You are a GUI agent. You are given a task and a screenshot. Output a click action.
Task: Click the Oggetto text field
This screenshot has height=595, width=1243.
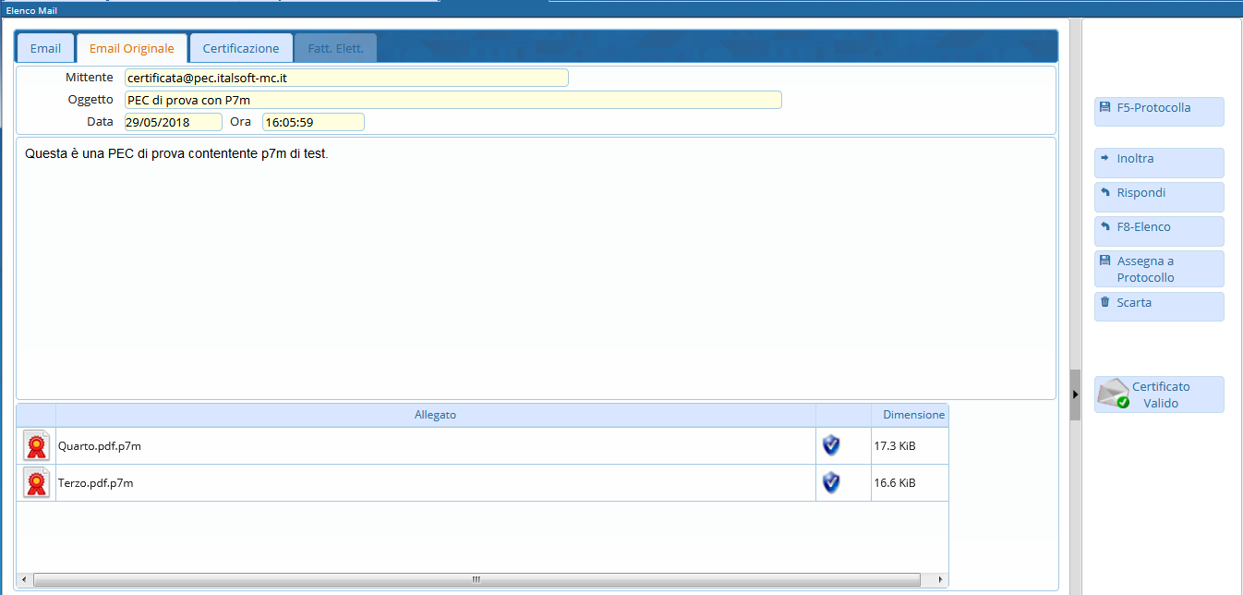point(453,100)
